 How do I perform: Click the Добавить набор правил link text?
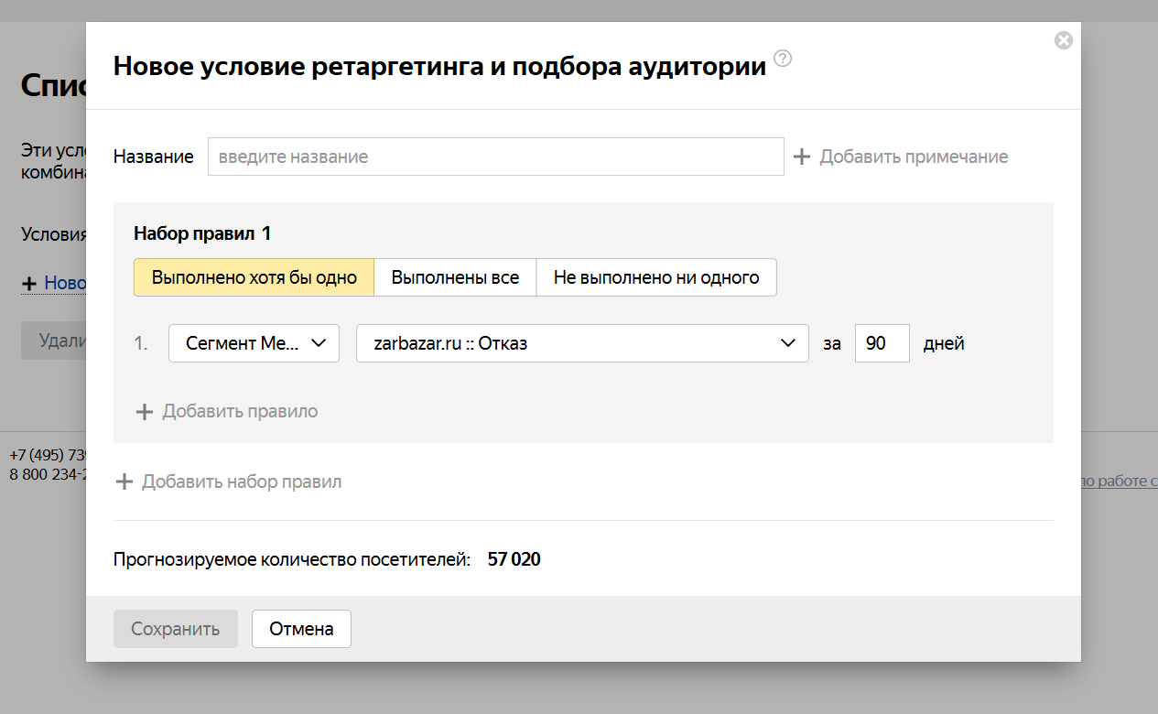[242, 481]
